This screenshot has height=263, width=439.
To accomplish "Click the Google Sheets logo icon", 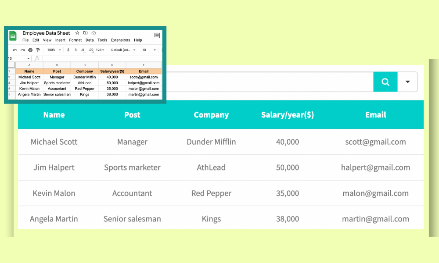I will click(13, 36).
